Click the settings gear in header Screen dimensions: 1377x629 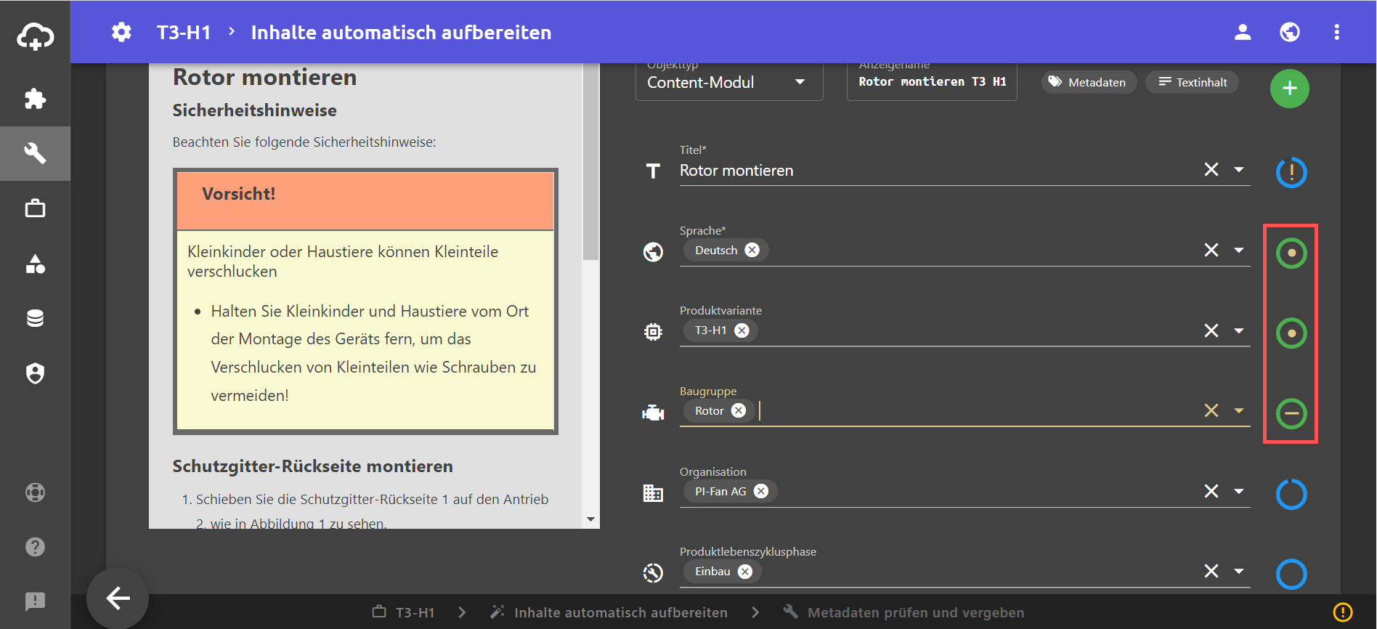(121, 32)
